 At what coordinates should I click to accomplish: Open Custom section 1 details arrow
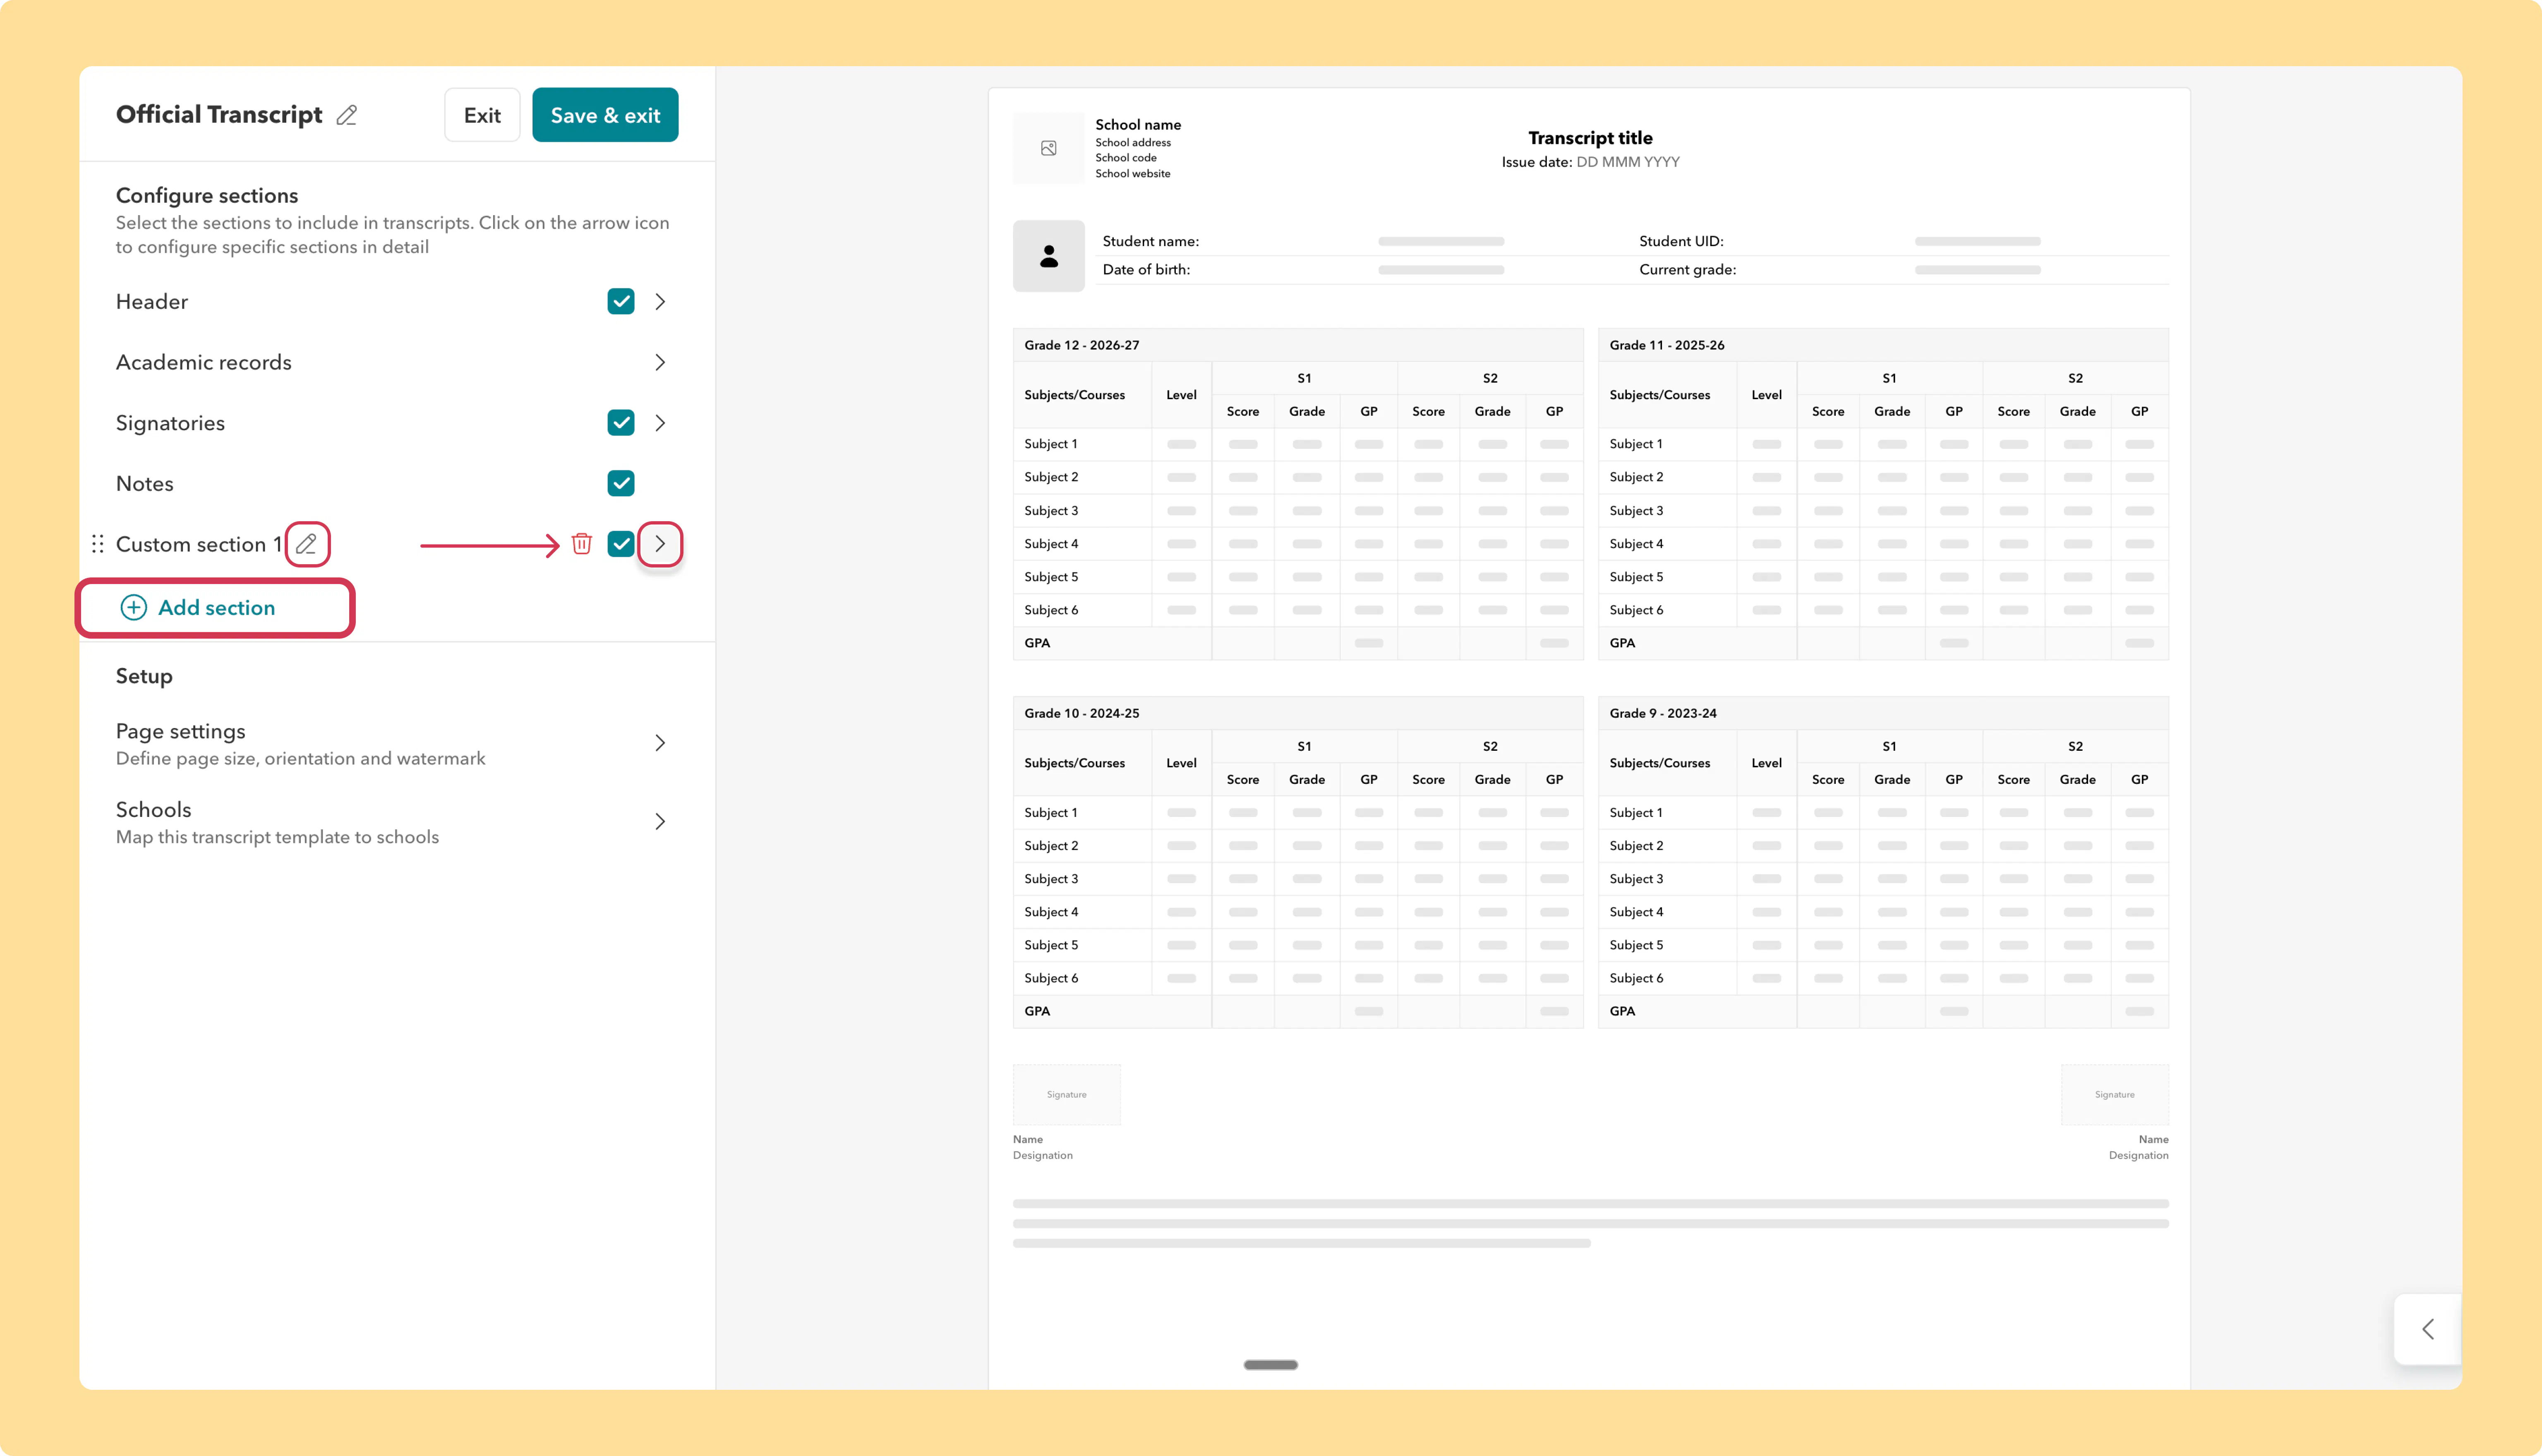(x=660, y=544)
